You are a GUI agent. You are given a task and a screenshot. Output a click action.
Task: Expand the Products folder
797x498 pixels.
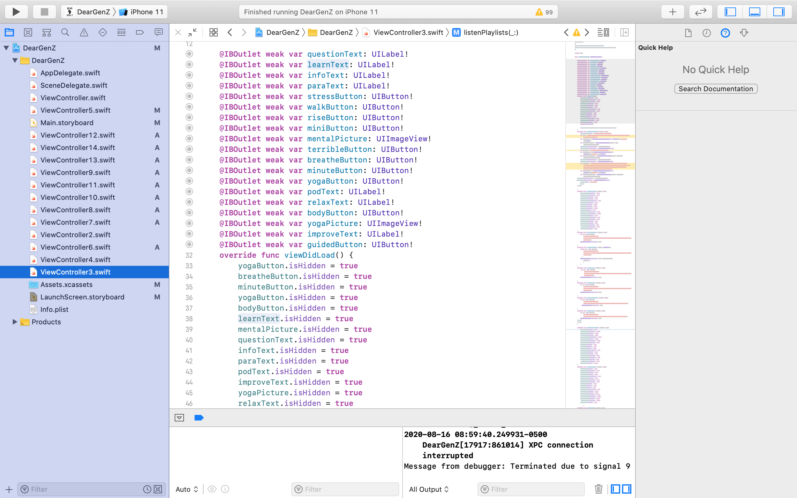coord(15,322)
